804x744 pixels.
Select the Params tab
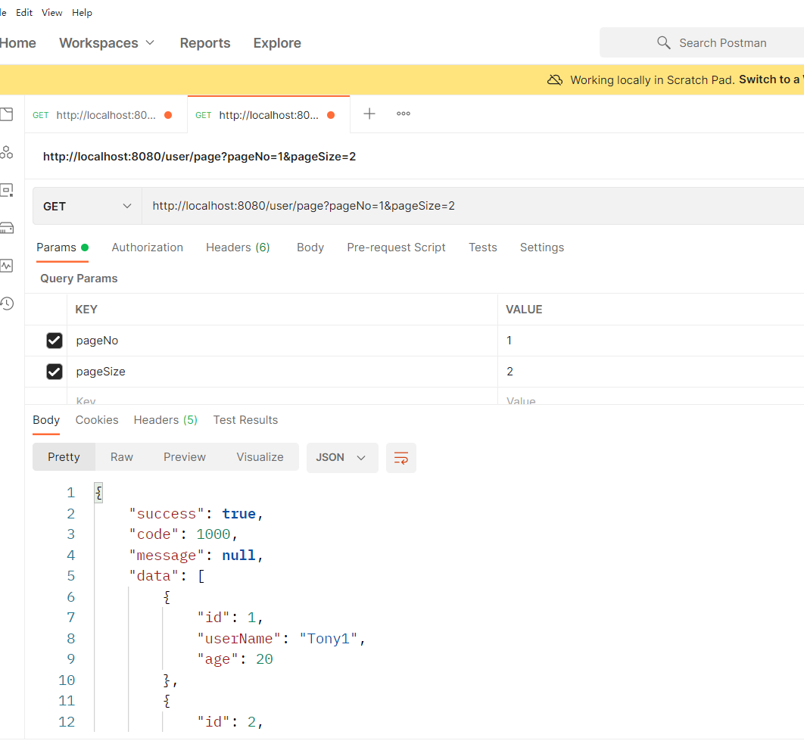[62, 247]
